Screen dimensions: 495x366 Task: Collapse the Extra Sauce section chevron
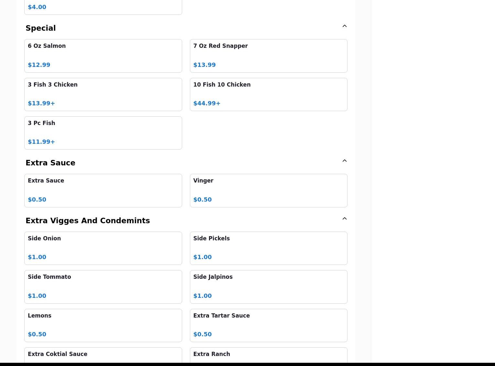(344, 161)
